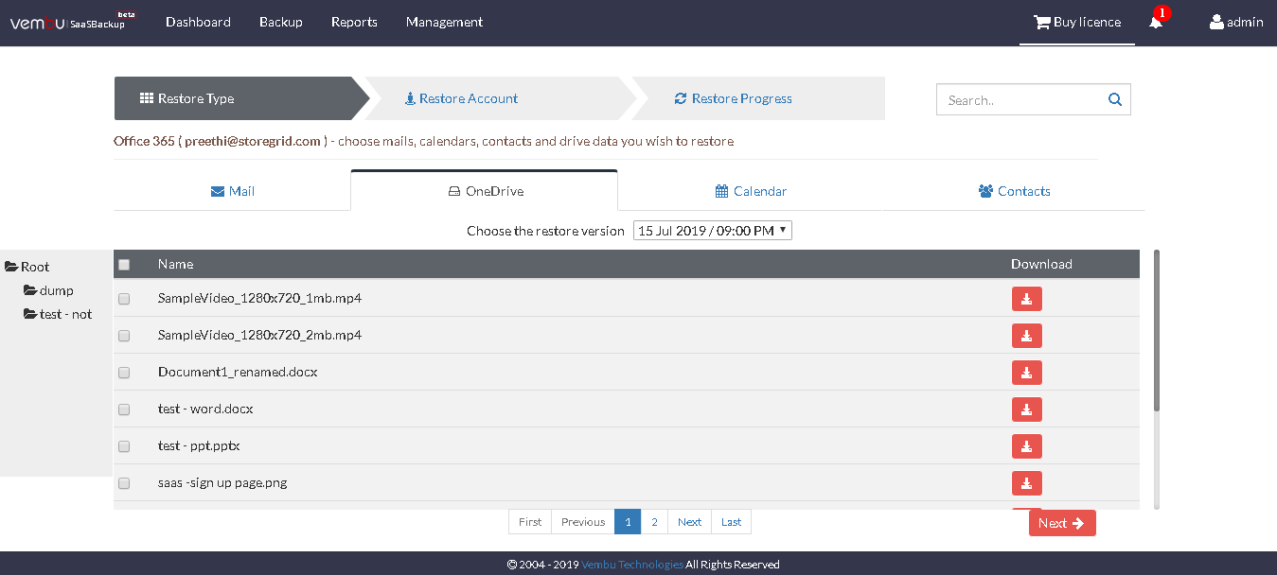Switch to the Contacts tab
Screen dimensions: 1277x575
point(1014,191)
